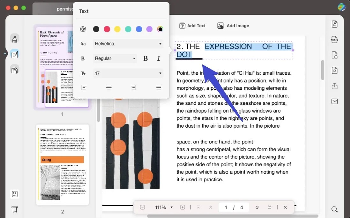The image size is (350, 218).
Task: Toggle italic formatting in the Text panel
Action: (159, 58)
